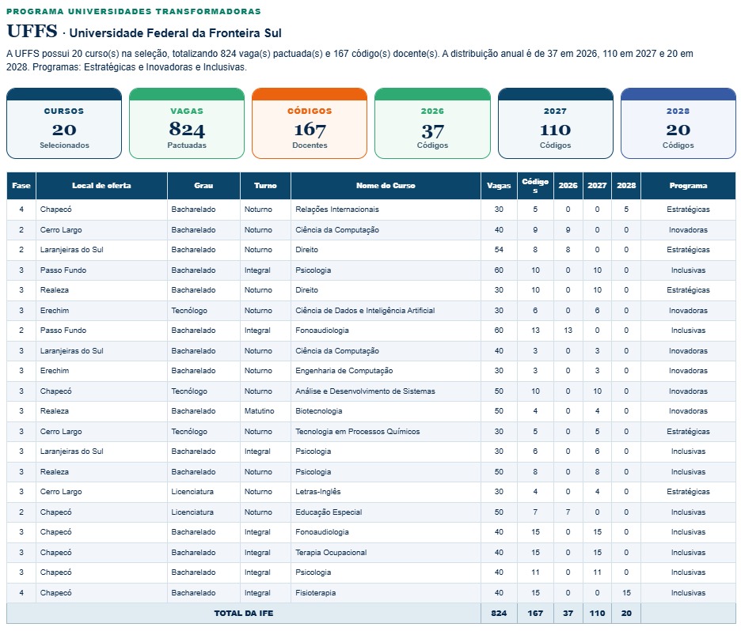Click the TOTAL DA IFE label
This screenshot has width=741, height=631.
click(x=244, y=613)
